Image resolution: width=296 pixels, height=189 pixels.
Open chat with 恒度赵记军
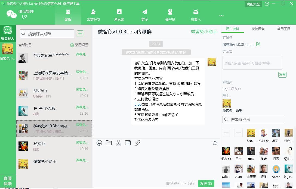[x=54, y=58]
